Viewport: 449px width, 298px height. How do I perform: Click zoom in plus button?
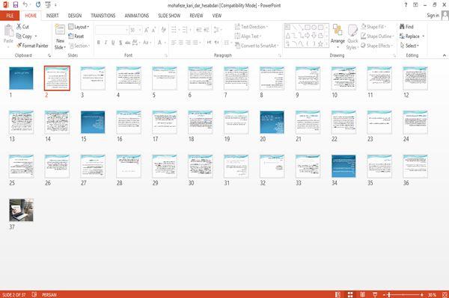pyautogui.click(x=422, y=294)
